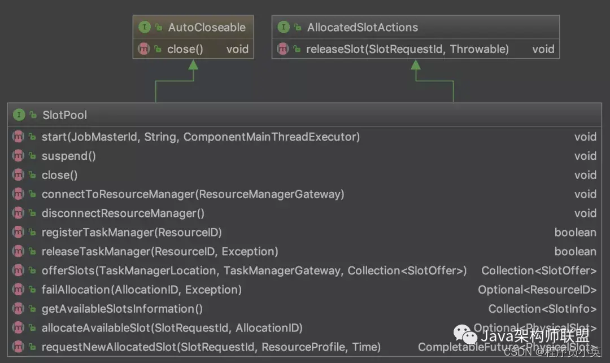
Task: Select the SlotPool interface header
Action: (304, 115)
